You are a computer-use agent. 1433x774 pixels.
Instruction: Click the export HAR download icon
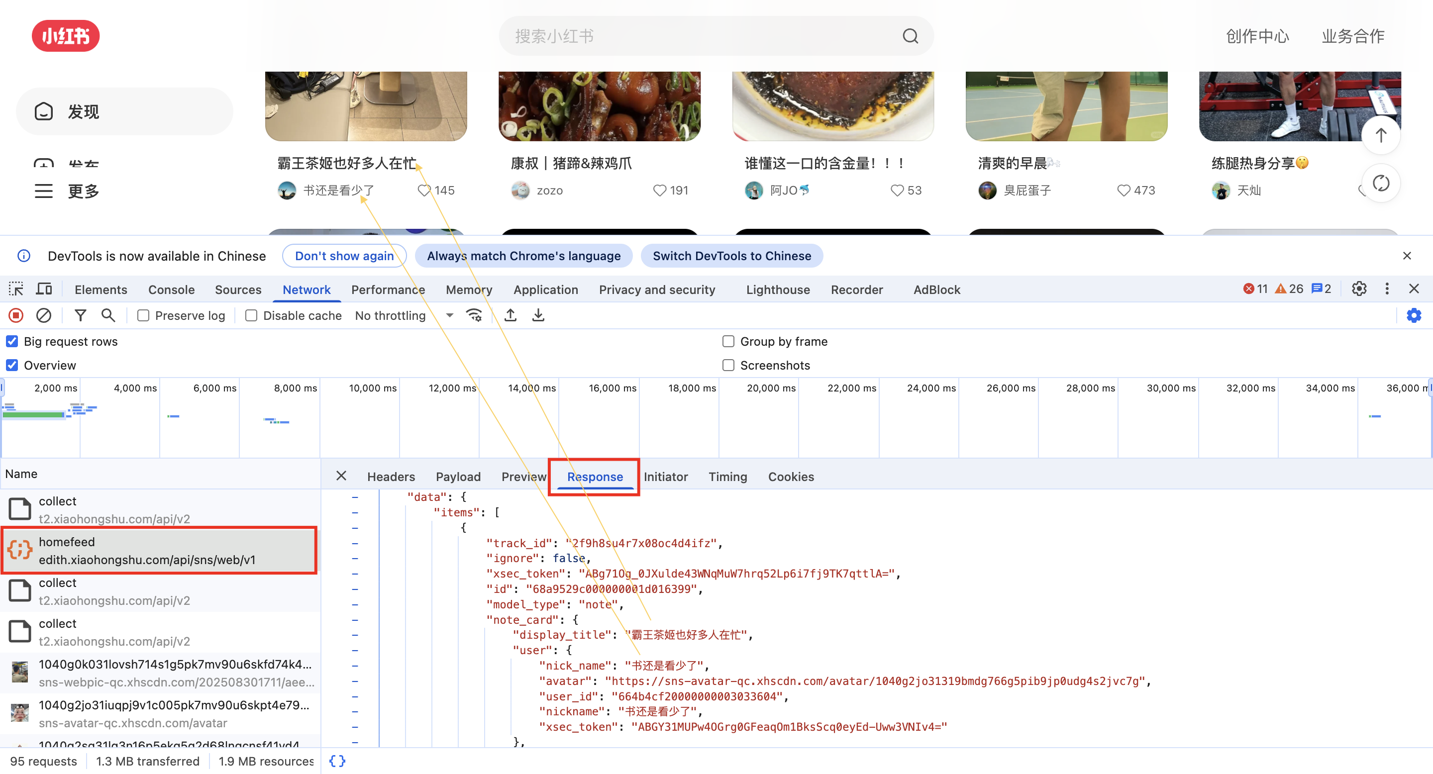538,316
